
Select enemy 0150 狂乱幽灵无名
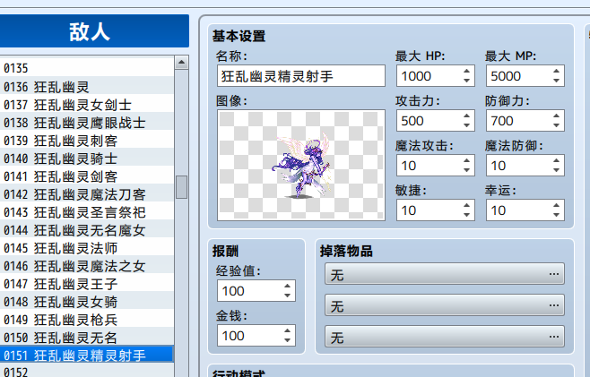(87, 338)
